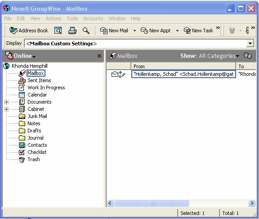This screenshot has width=259, height=219.
Task: Open the New Appt dropdown arrow
Action: 177,31
